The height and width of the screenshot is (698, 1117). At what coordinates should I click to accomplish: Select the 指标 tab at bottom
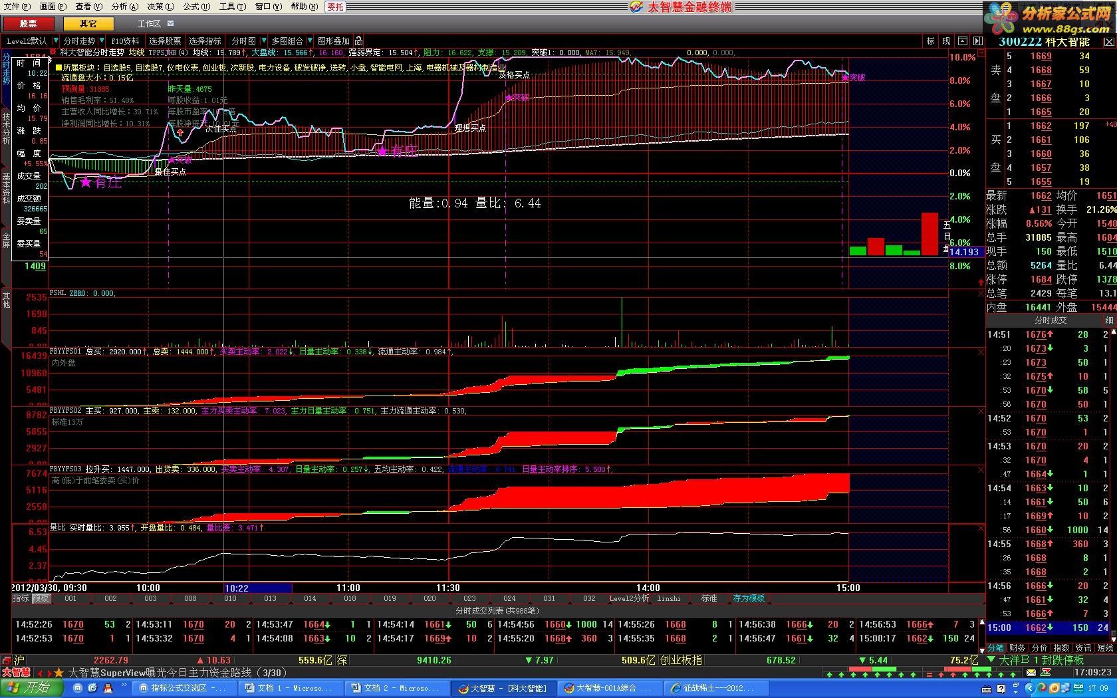[x=21, y=598]
